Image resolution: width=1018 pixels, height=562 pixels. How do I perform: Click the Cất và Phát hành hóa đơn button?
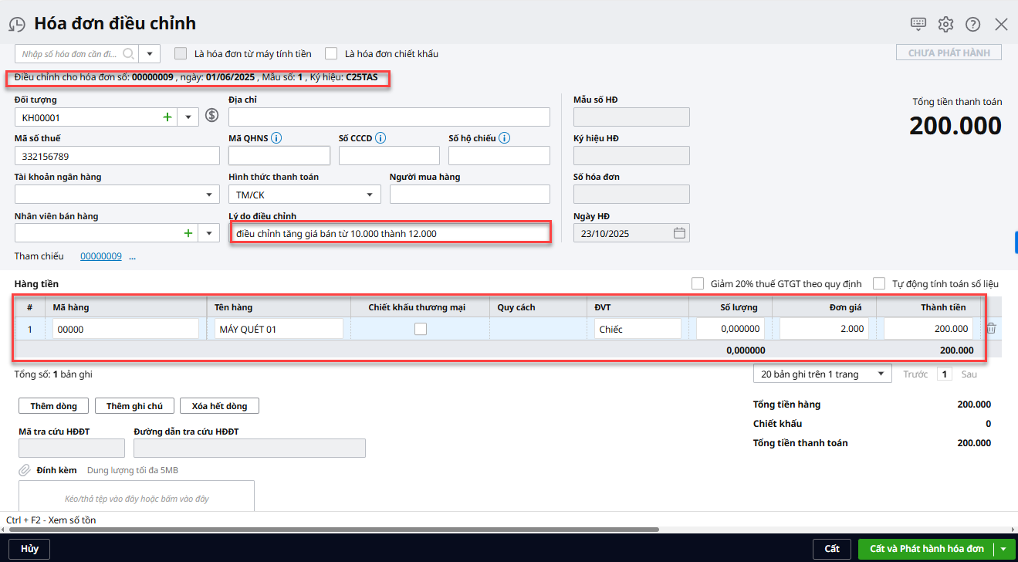(926, 549)
